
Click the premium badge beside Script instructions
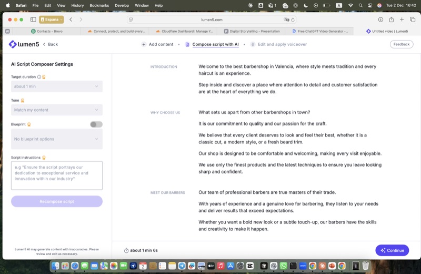(x=44, y=158)
